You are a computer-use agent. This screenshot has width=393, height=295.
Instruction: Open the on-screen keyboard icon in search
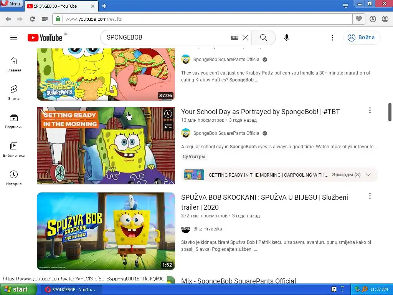[x=234, y=38]
